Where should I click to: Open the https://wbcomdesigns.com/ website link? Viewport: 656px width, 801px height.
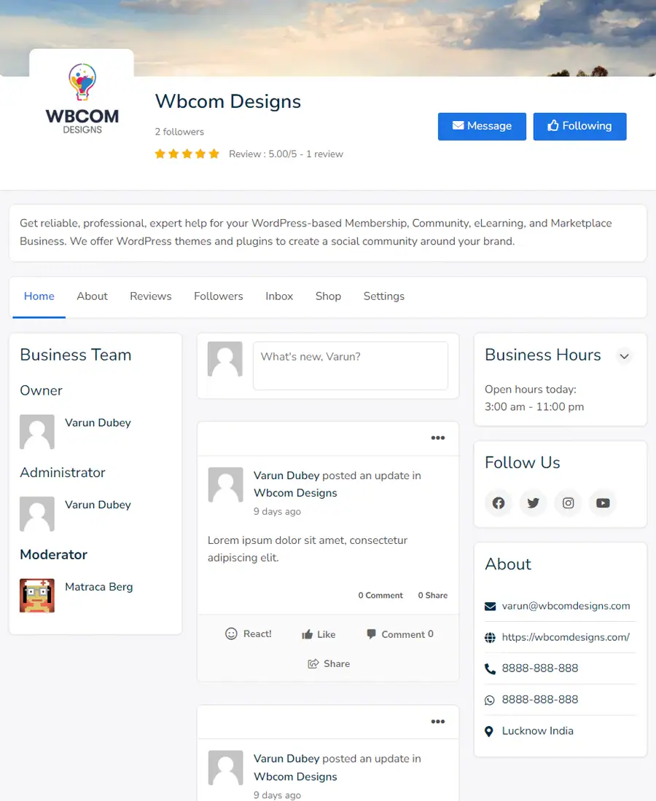[x=566, y=637]
